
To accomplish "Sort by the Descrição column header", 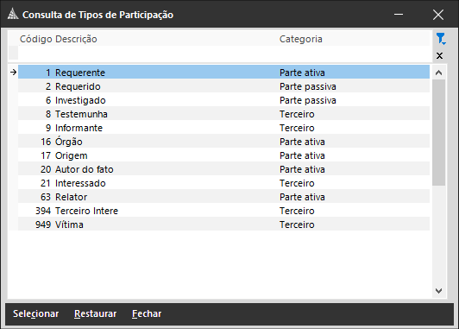I will tap(76, 39).
